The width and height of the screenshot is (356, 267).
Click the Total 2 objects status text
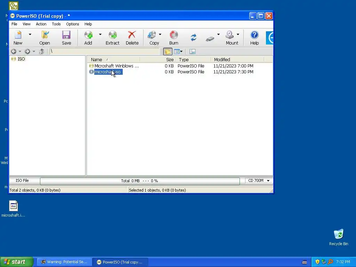point(35,190)
